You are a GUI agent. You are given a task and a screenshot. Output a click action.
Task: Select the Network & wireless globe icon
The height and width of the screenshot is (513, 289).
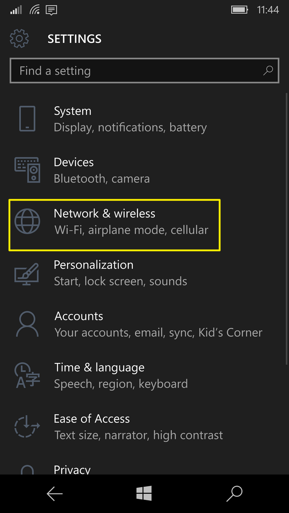[x=27, y=221]
